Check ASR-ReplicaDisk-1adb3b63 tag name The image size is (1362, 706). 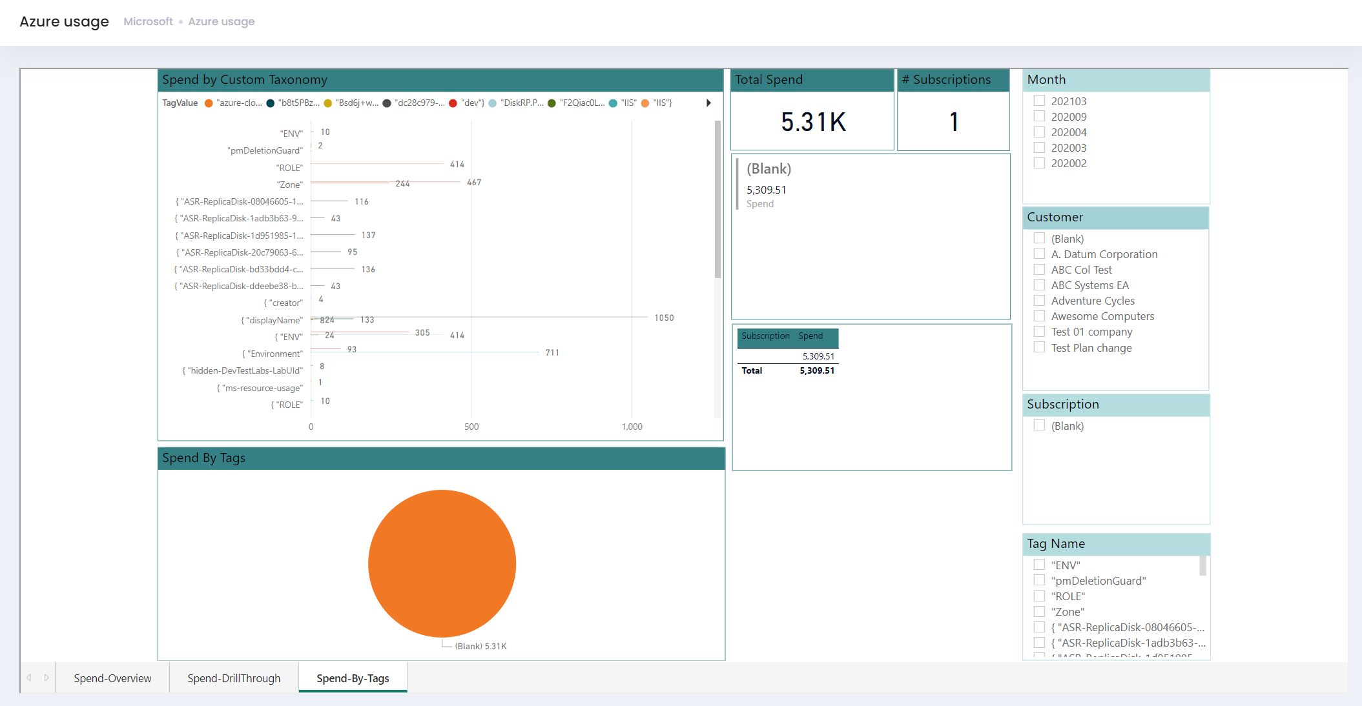[1039, 642]
